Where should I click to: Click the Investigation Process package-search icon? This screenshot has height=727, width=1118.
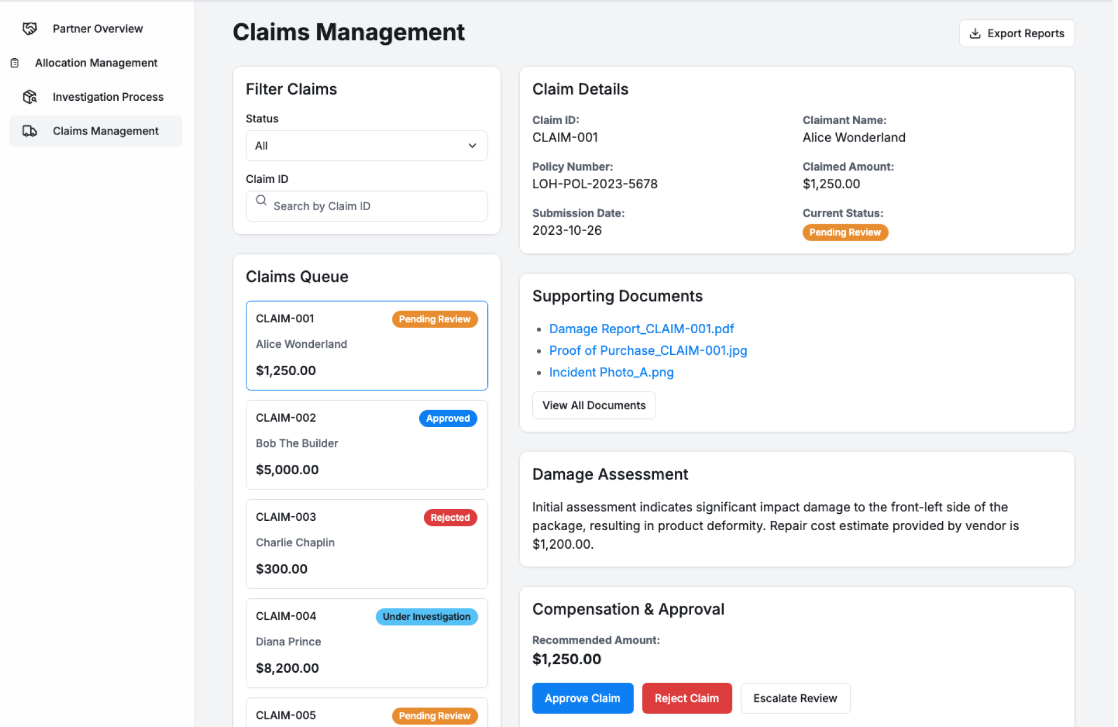(x=29, y=97)
